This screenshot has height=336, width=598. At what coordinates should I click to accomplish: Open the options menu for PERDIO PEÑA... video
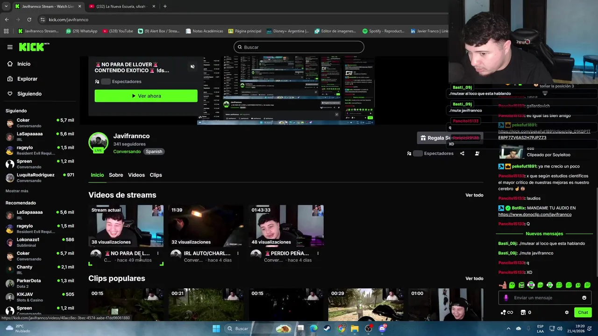coord(318,253)
